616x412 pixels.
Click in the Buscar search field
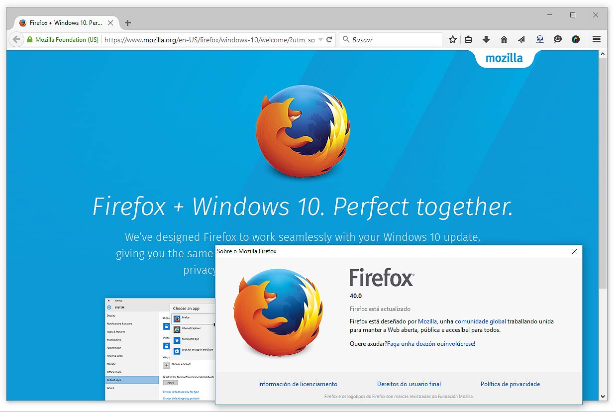[391, 39]
